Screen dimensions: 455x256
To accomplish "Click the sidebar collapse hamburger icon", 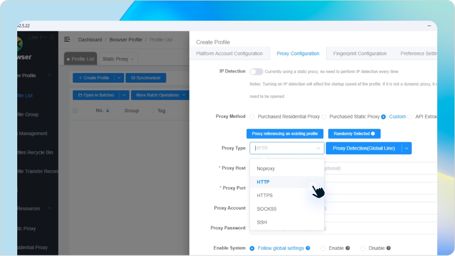I will [67, 40].
